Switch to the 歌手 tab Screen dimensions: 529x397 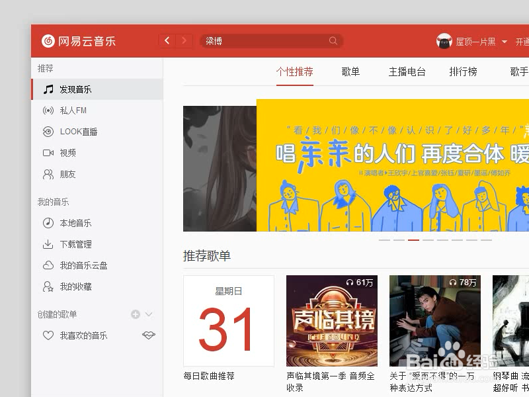pos(519,71)
